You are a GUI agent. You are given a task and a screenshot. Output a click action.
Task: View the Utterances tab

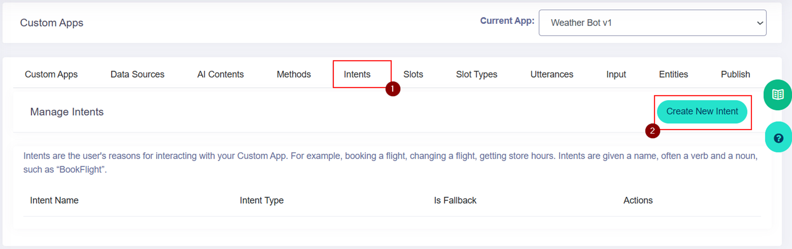tap(551, 74)
